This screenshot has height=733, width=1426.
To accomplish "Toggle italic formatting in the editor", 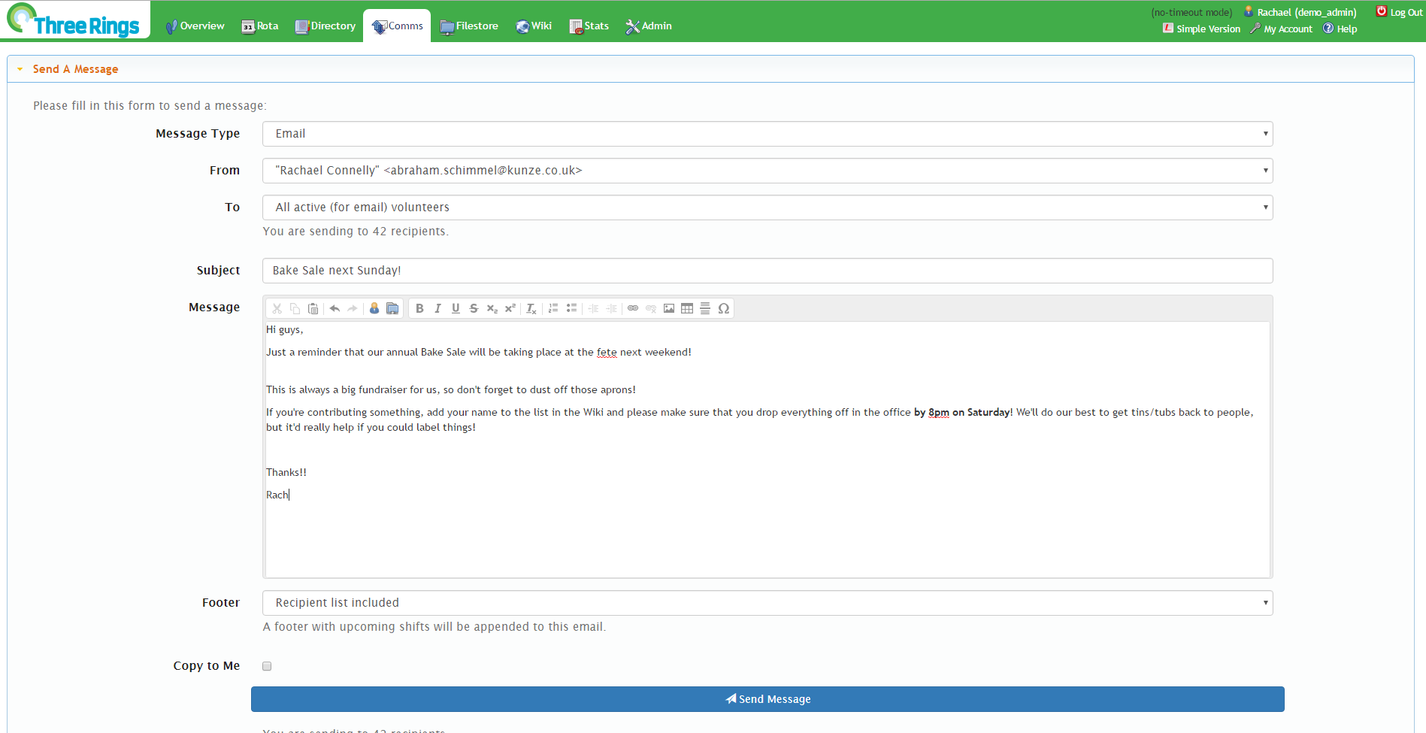I will (x=437, y=308).
